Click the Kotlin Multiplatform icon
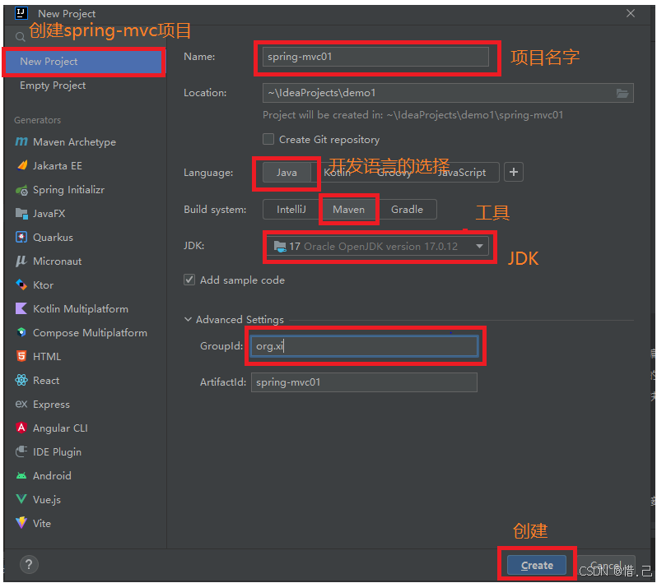Image resolution: width=657 pixels, height=583 pixels. [21, 309]
